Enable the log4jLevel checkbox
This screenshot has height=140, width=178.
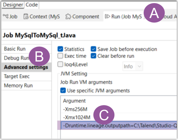pyautogui.click(x=60, y=64)
